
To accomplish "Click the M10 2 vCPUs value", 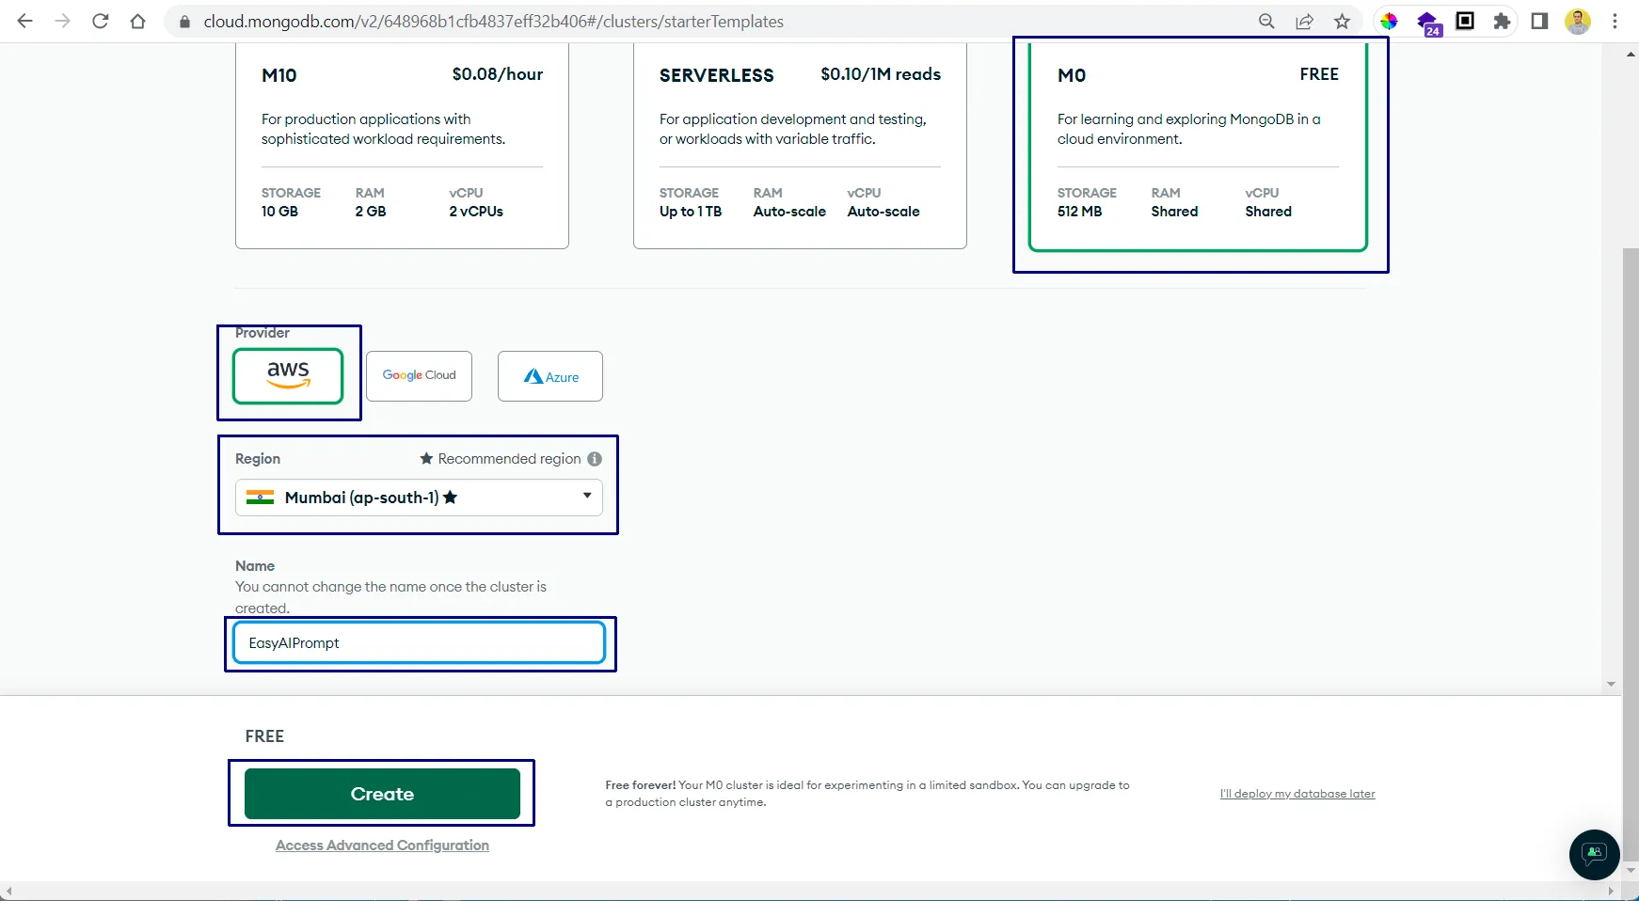I will coord(476,212).
